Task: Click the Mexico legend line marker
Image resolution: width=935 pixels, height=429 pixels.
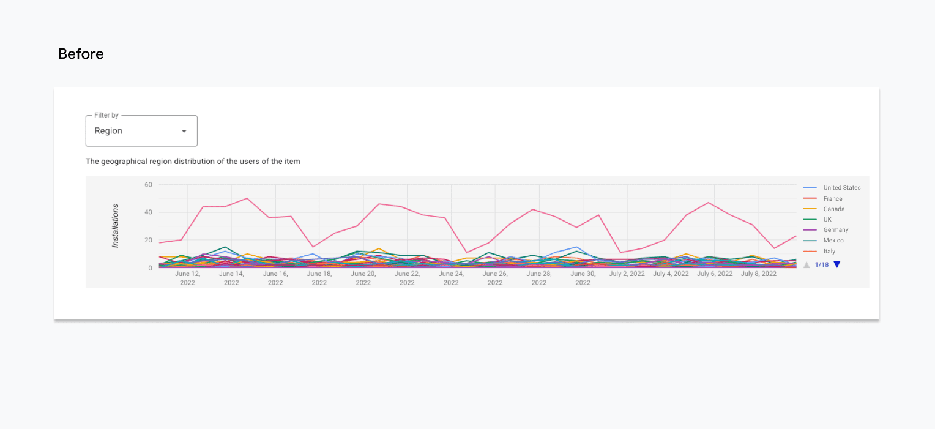Action: coord(809,240)
